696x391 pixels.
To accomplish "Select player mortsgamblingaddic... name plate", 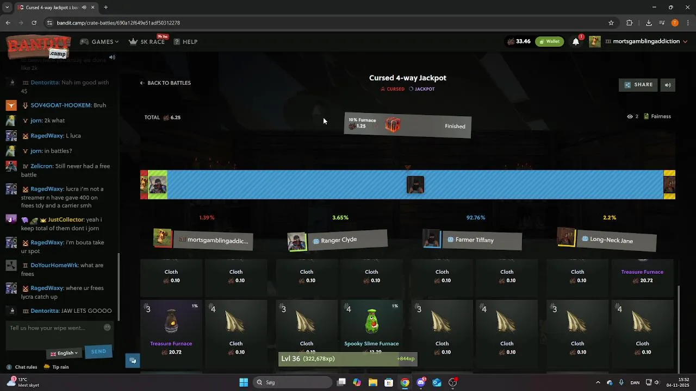I will pyautogui.click(x=213, y=240).
